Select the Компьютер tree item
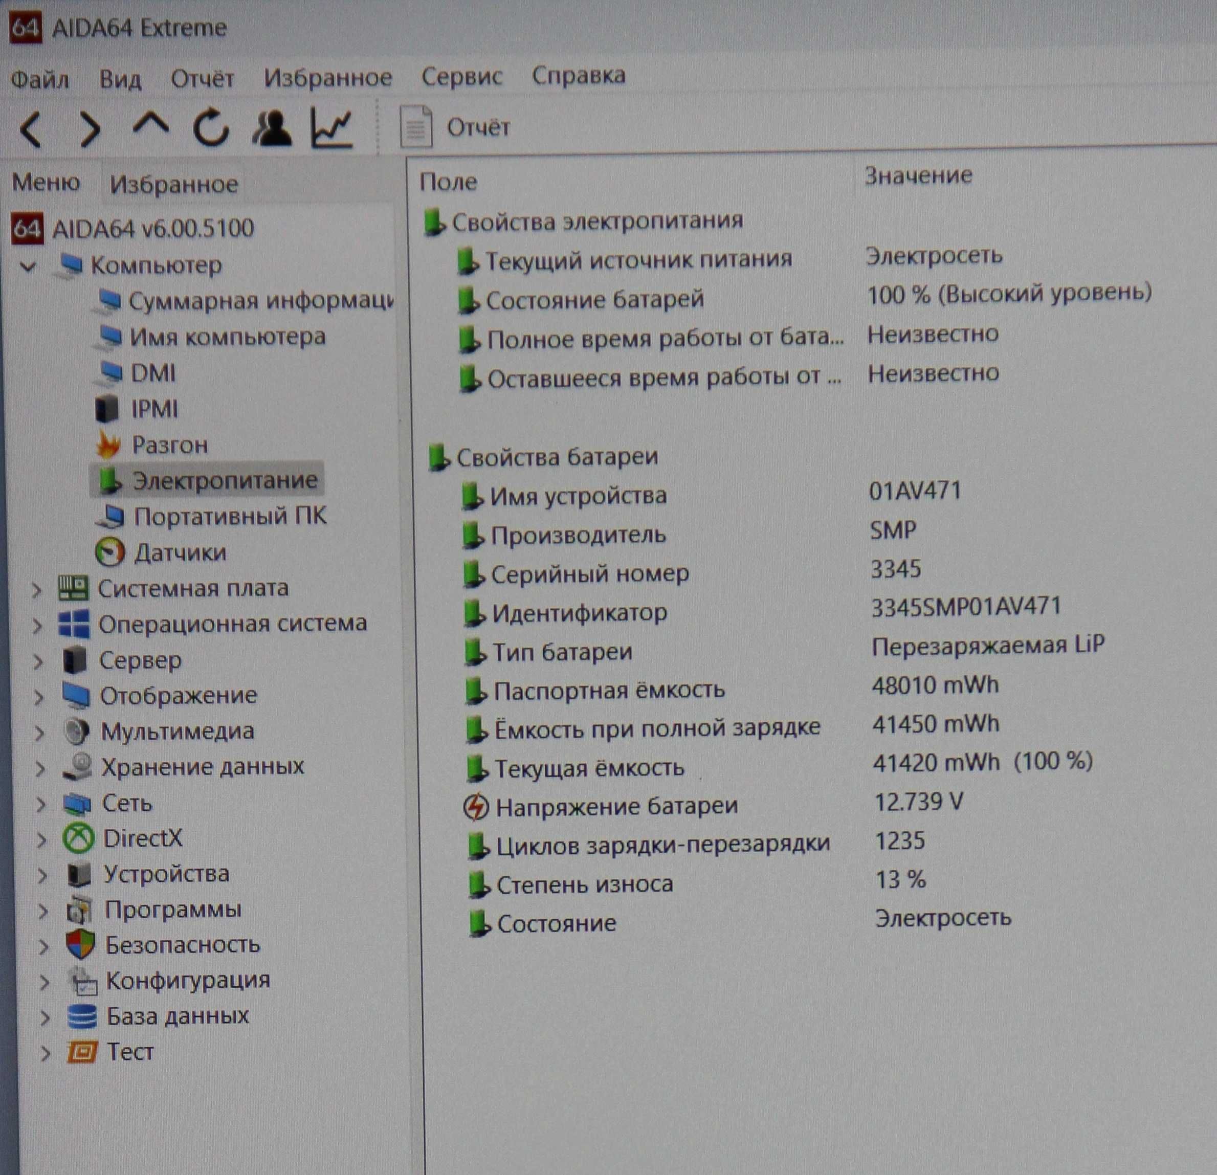 point(156,265)
